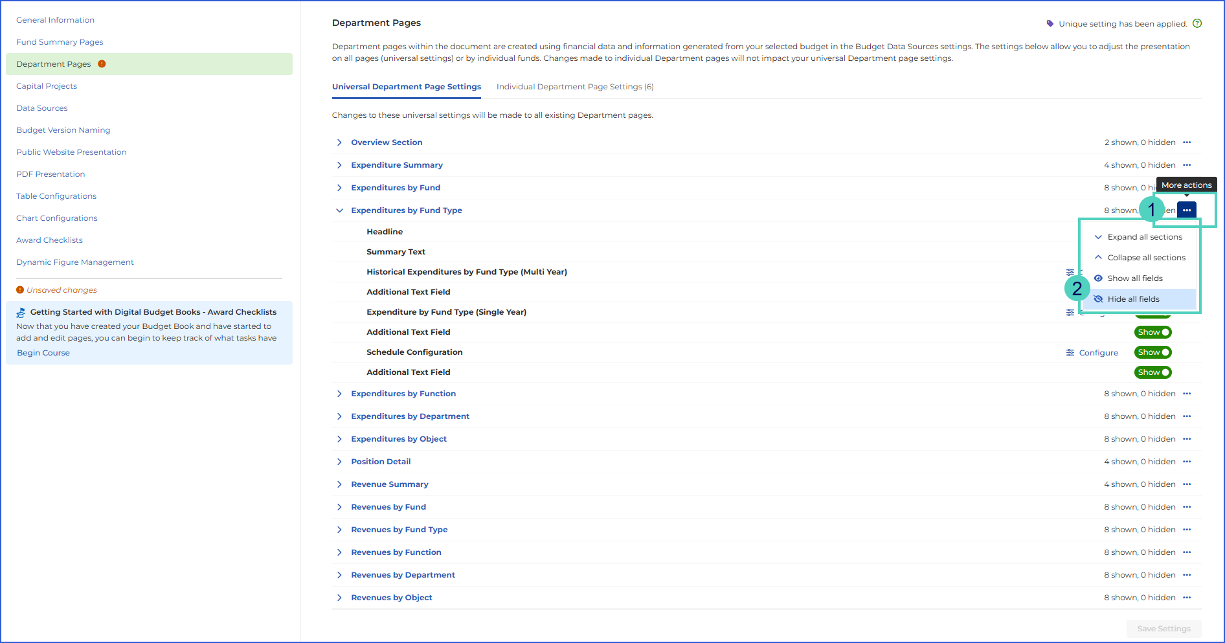Toggle Show switch for last Additional Text Field
This screenshot has width=1225, height=643.
(1152, 372)
